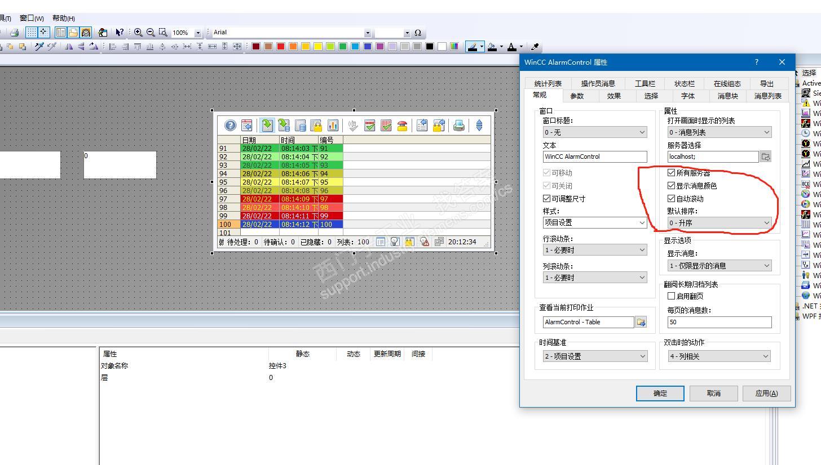
Task: Click the 文本 input field with WinCC AlarmControl
Action: coord(595,157)
